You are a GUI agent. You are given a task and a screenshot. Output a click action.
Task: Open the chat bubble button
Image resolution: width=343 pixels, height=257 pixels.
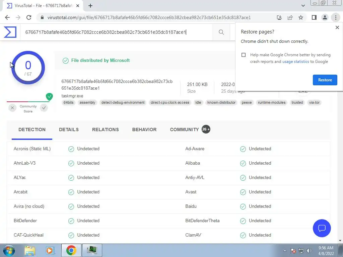point(322,228)
